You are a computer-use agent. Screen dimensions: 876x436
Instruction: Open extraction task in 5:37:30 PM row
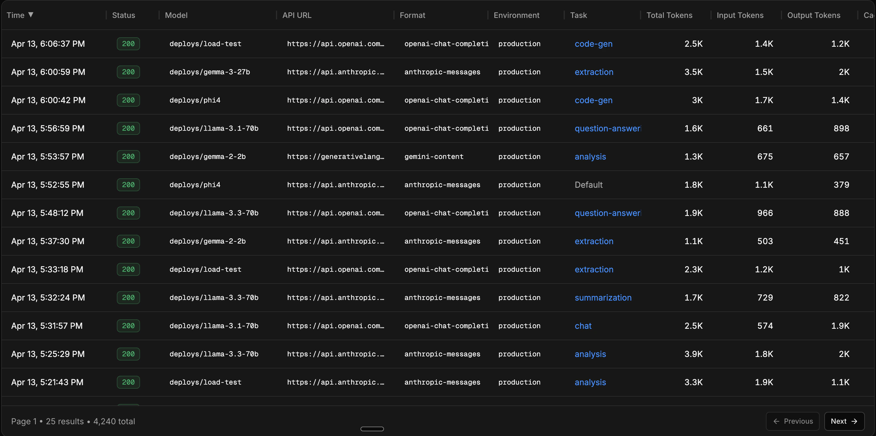pos(594,241)
